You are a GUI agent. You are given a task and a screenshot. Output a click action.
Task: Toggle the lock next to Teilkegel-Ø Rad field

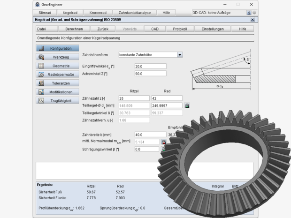(x=187, y=105)
